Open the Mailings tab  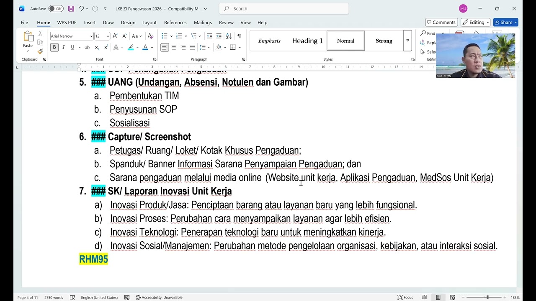tap(203, 23)
